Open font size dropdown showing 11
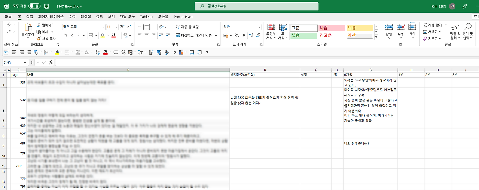The width and height of the screenshot is (479, 190). coord(117,27)
